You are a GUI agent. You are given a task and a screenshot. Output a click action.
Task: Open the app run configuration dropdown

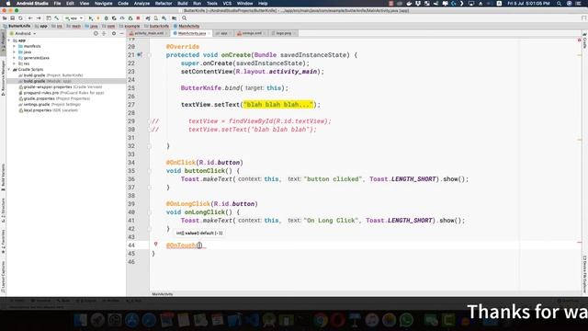[73, 18]
